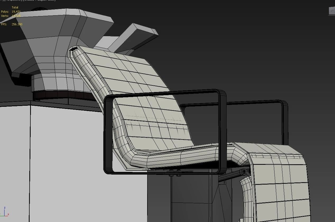Screen dimensions: 335x222
Task: Click the 'Polys:' statistics label
Action: coord(5,12)
